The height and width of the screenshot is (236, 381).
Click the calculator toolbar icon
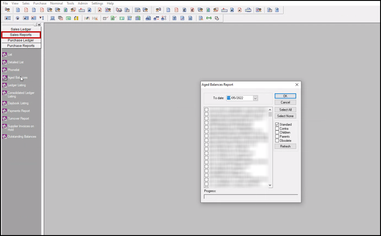pos(138,18)
